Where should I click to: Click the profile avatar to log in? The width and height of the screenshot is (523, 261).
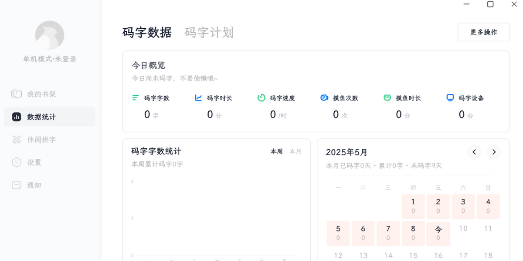coord(50,35)
